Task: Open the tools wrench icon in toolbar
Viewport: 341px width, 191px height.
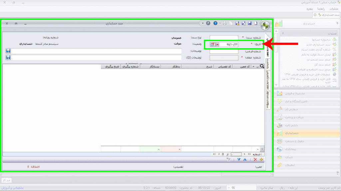Action: point(208,23)
